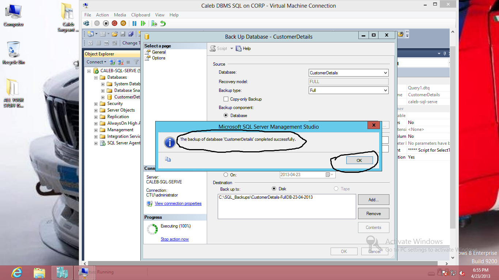This screenshot has height=280, width=499.
Task: Select the Options page
Action: [x=159, y=58]
